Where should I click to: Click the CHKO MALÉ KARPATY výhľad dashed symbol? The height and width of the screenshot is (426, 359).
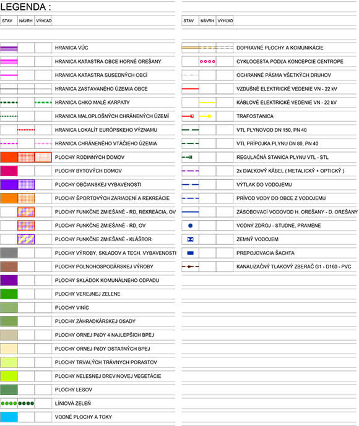[x=43, y=103]
